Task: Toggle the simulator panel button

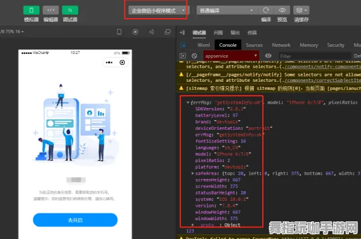Action: (x=31, y=10)
